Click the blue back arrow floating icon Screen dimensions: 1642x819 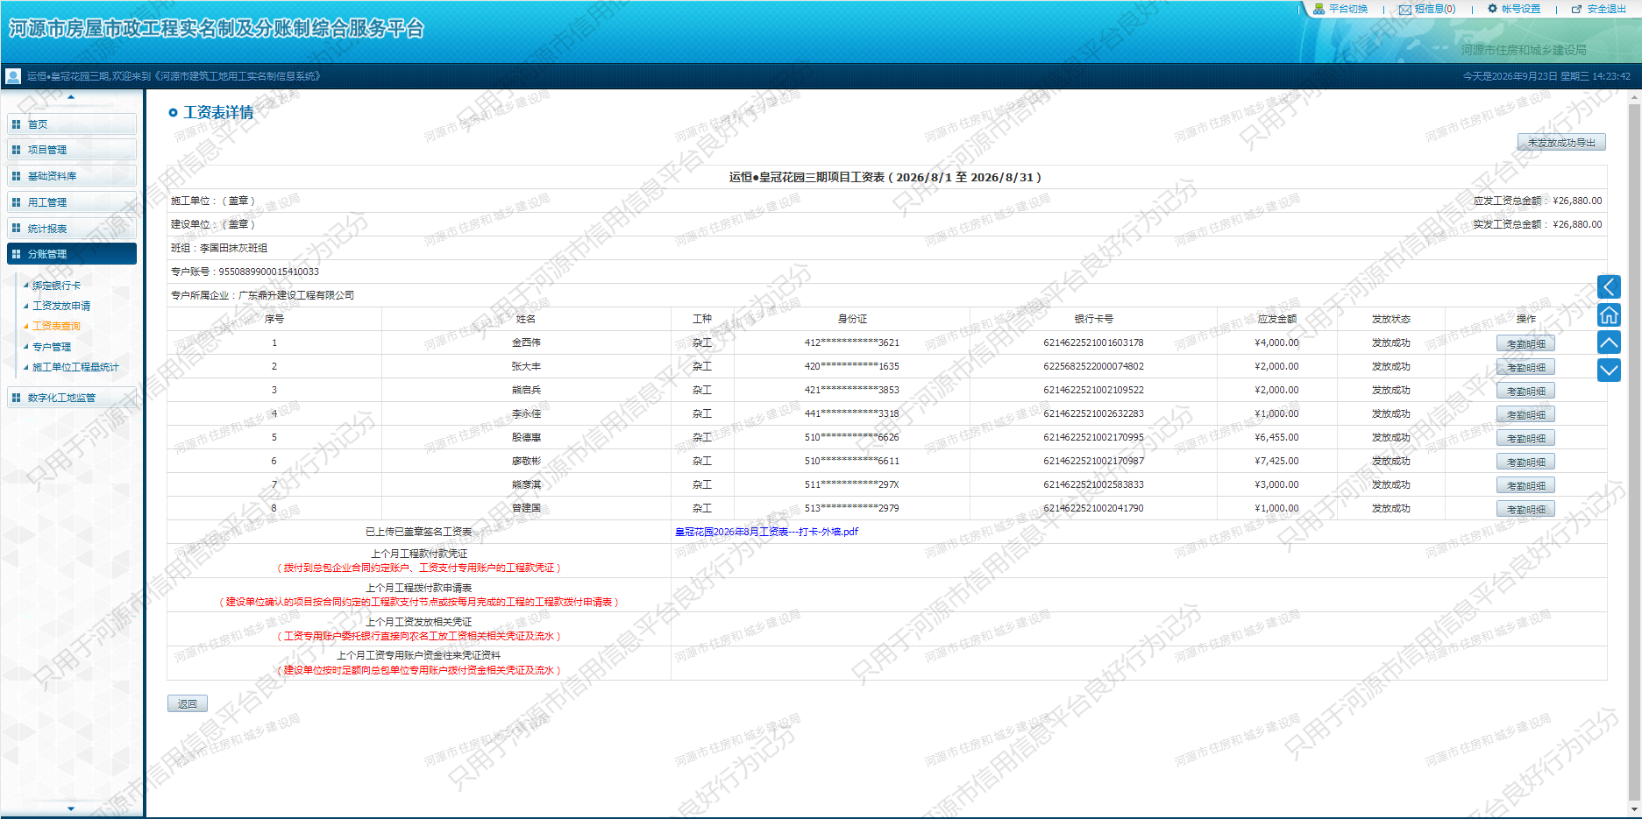1609,286
